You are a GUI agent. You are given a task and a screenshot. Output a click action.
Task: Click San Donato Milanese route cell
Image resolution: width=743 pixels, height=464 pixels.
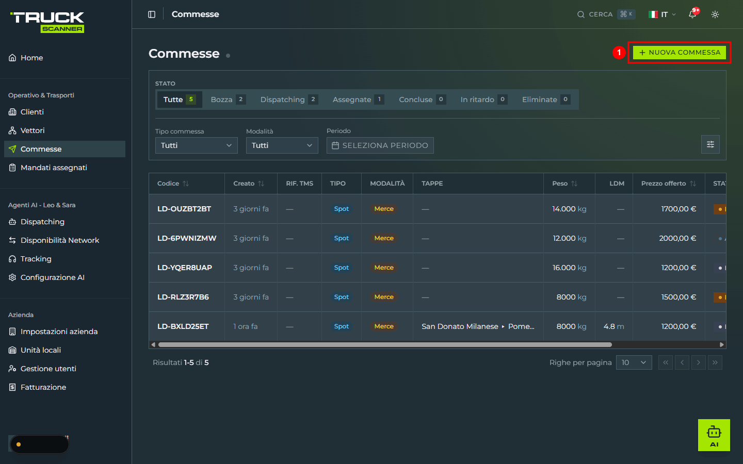click(478, 326)
